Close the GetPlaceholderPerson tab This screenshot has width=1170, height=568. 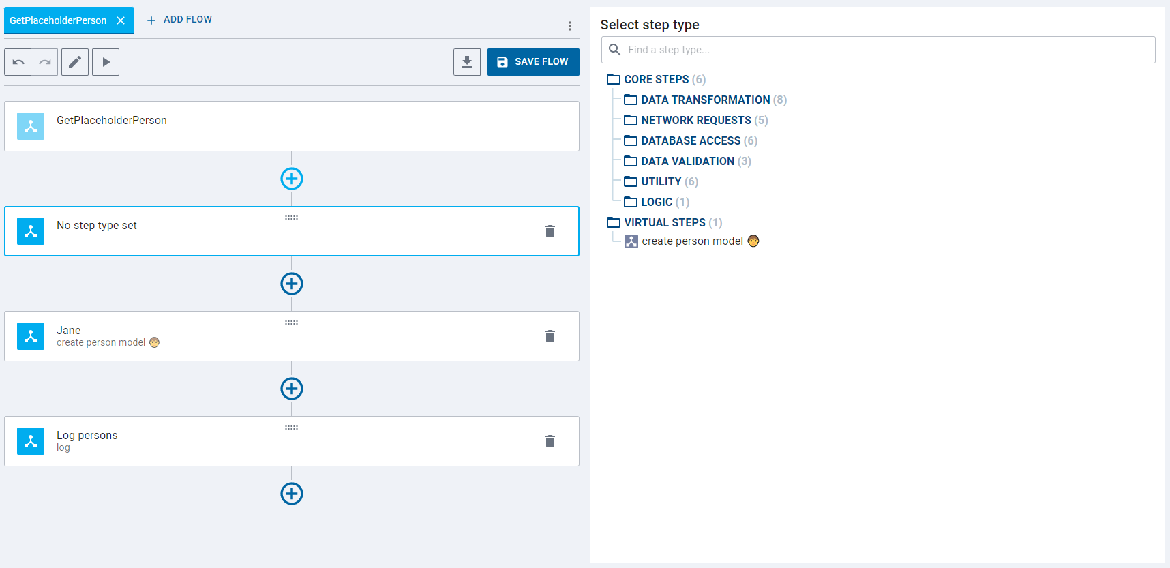point(121,20)
